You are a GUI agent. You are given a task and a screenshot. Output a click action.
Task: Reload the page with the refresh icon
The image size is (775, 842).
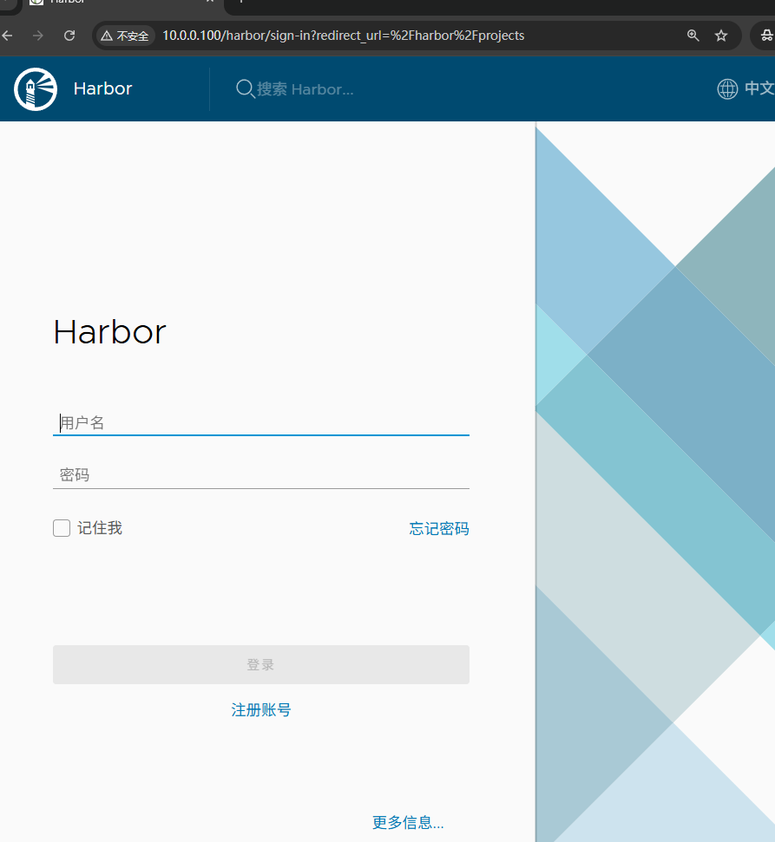coord(69,36)
